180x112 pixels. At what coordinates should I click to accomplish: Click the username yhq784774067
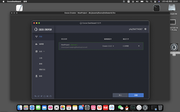136,29
